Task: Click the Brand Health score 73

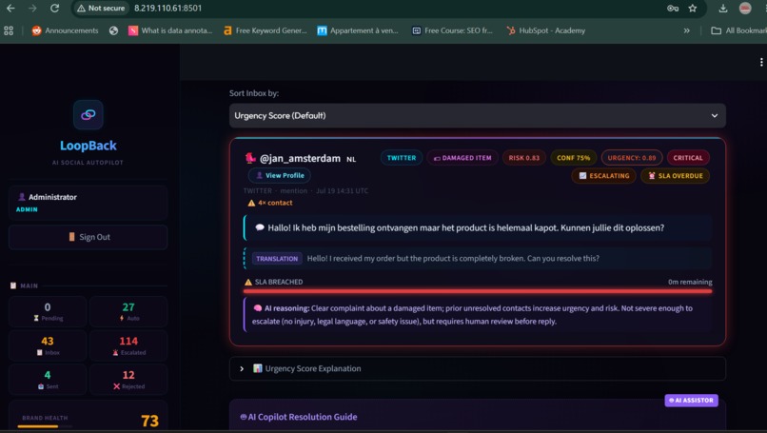Action: 149,421
